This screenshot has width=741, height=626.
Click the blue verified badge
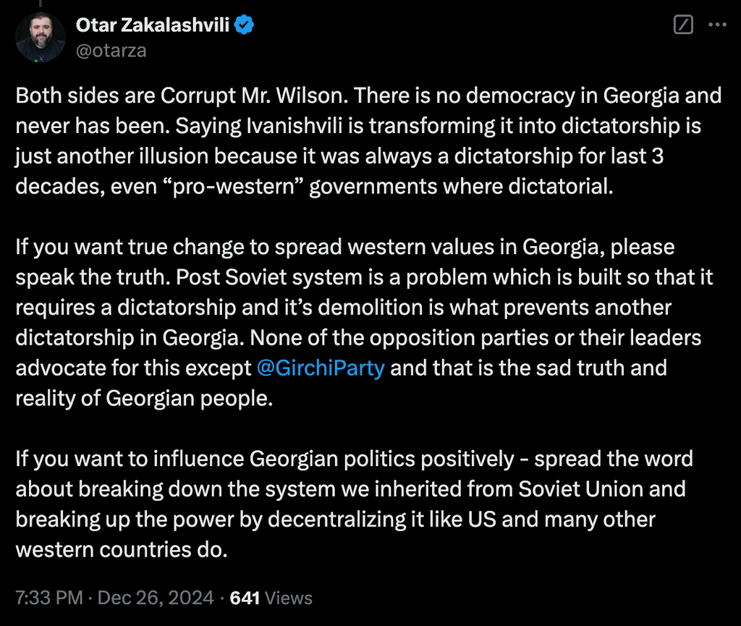[x=245, y=26]
